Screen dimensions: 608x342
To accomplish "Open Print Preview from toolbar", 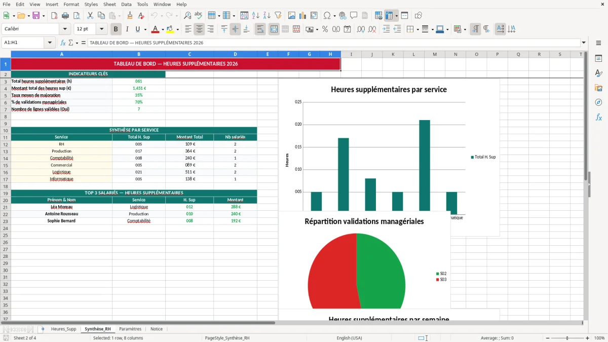I will point(77,16).
